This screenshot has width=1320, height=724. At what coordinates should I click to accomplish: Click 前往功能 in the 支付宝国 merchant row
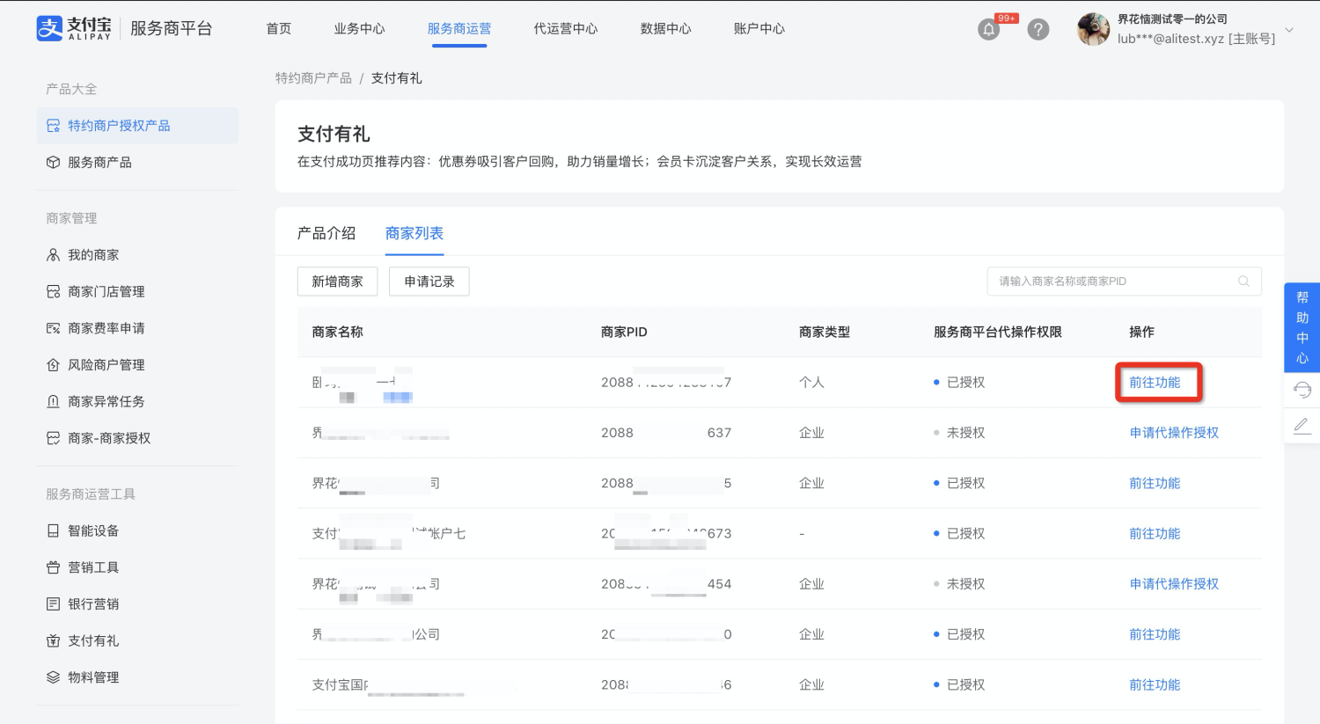pyautogui.click(x=1155, y=685)
